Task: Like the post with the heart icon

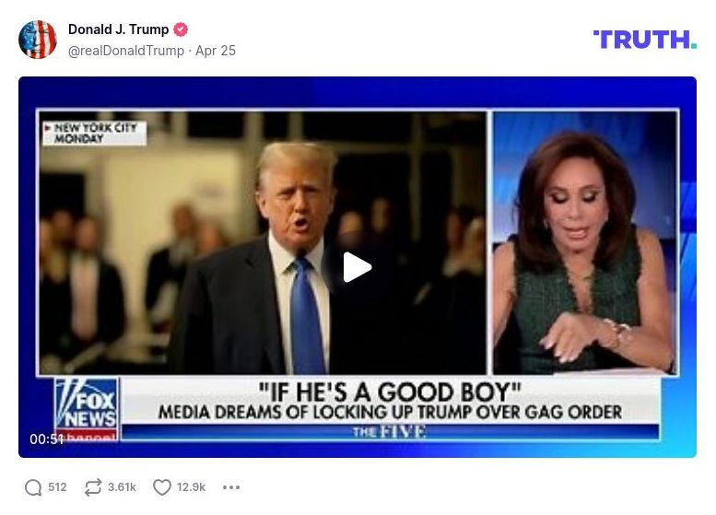Action: coord(162,487)
